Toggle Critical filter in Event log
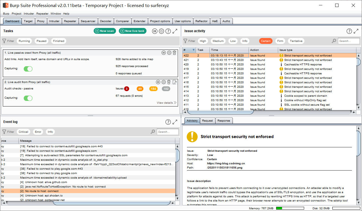The width and height of the screenshot is (362, 211). click(x=23, y=132)
